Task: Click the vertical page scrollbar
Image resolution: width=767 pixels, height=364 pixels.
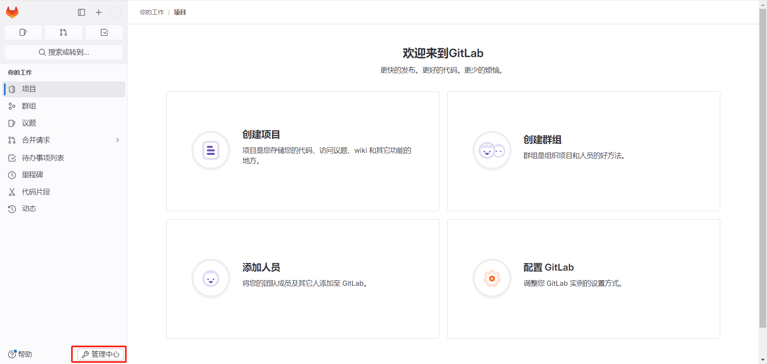Action: click(763, 168)
